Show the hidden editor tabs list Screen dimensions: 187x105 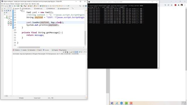(x=73, y=8)
